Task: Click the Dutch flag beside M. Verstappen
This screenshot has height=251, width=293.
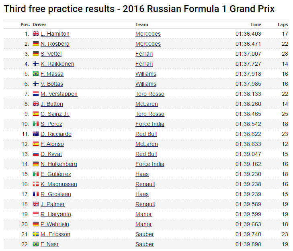Action: click(x=35, y=94)
